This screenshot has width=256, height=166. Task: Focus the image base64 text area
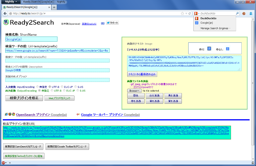(x=184, y=63)
